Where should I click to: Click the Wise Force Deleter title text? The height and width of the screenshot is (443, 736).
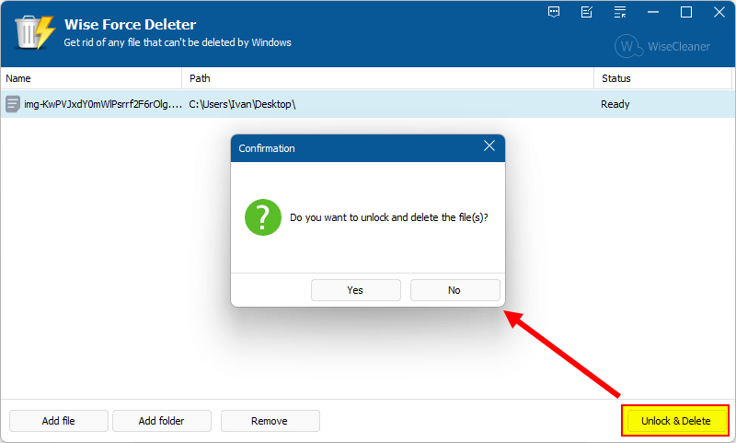(130, 25)
